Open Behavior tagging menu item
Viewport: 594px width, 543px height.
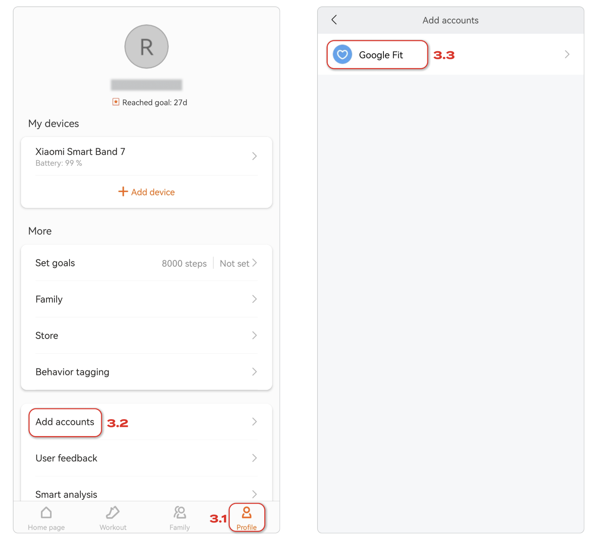73,372
